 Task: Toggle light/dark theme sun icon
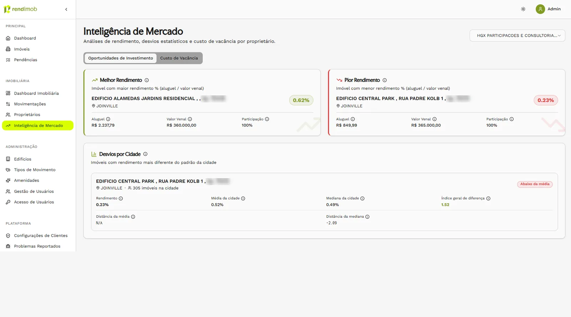click(x=523, y=9)
